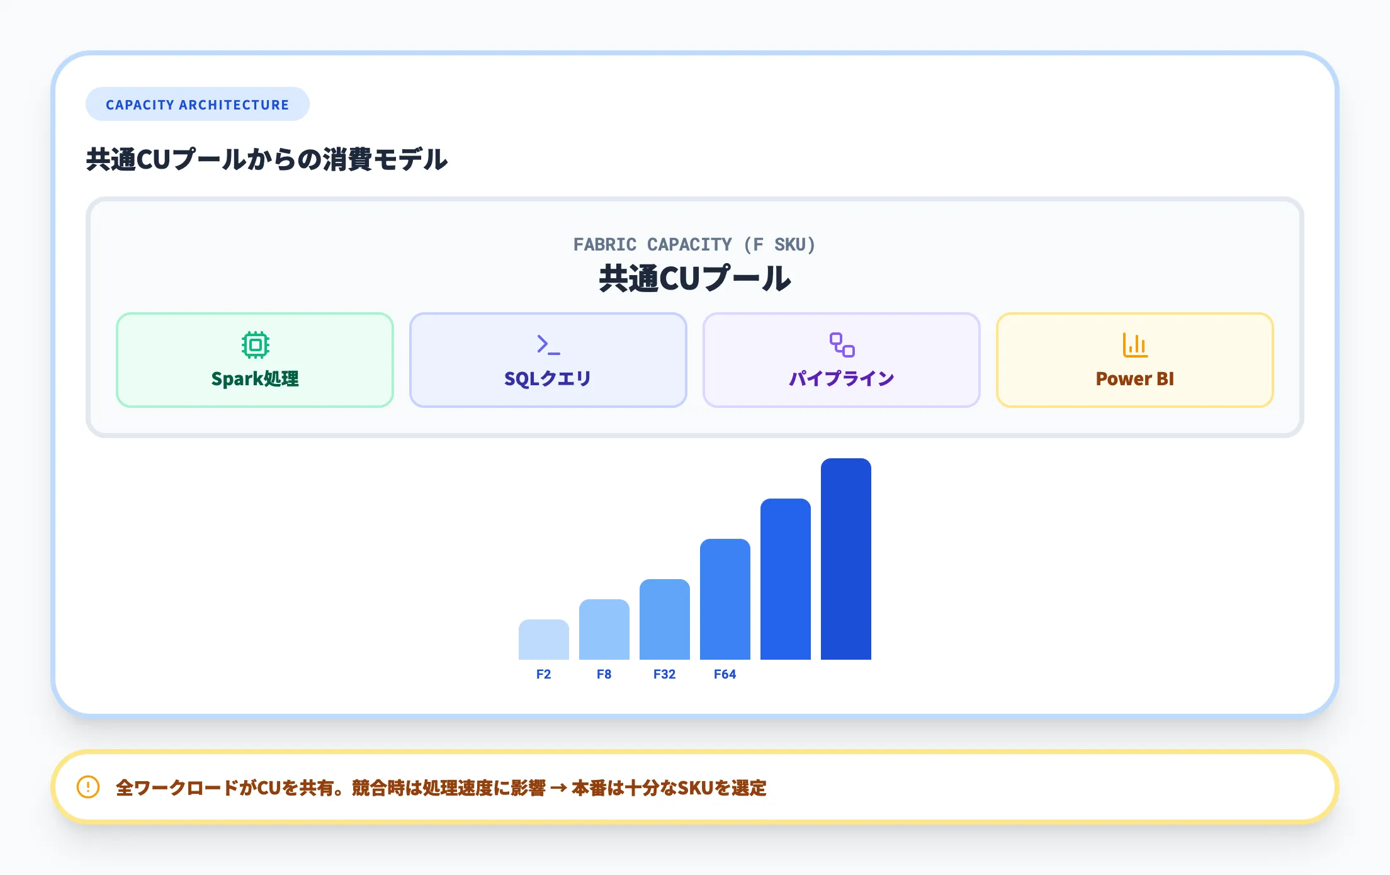Click the Power BI bar chart icon
The width and height of the screenshot is (1390, 875).
[1134, 345]
